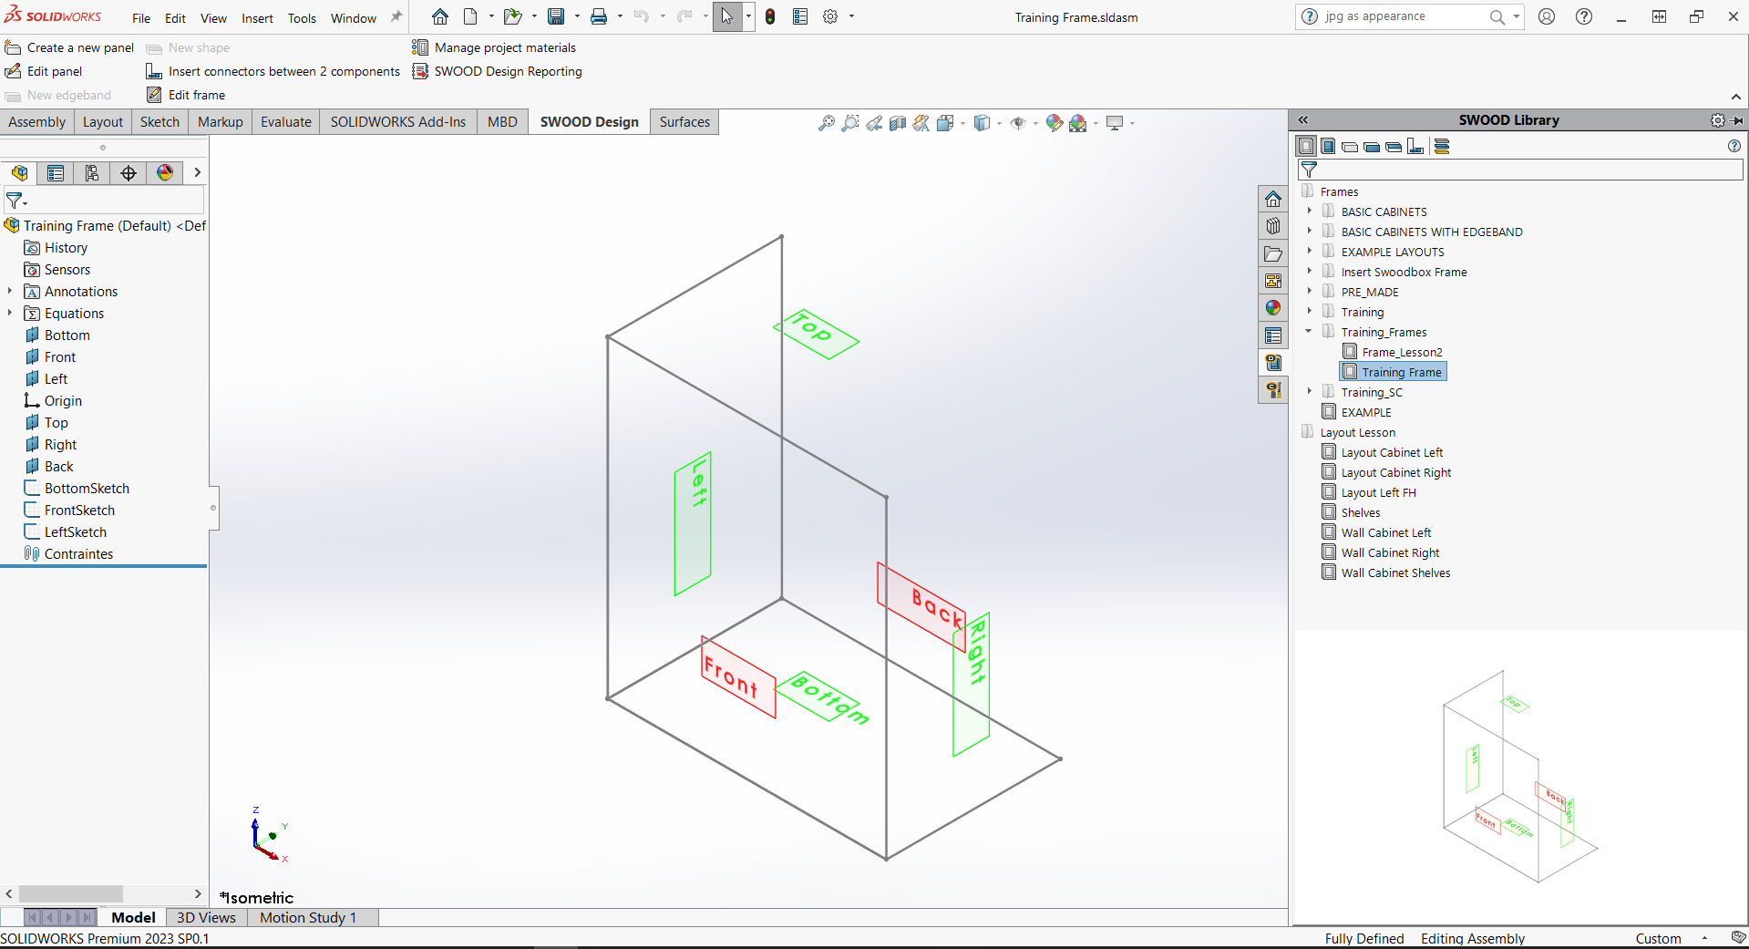1749x949 pixels.
Task: Open the DimXpertManager tab
Action: click(129, 173)
